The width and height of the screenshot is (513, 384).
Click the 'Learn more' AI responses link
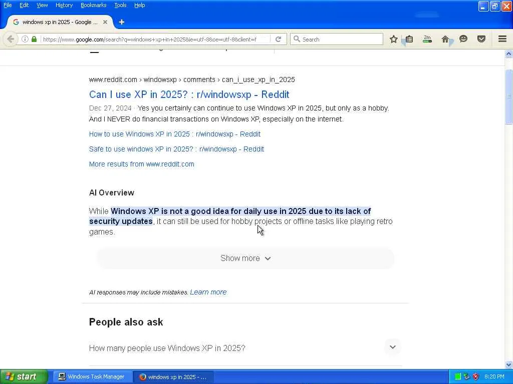(x=208, y=292)
